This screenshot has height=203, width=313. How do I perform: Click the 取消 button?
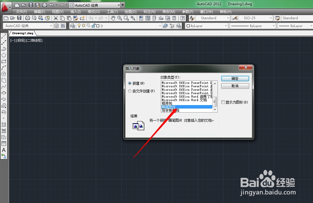(x=235, y=86)
